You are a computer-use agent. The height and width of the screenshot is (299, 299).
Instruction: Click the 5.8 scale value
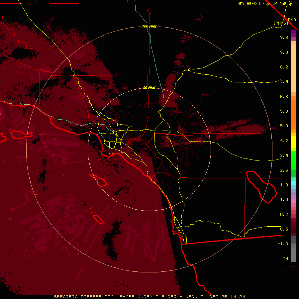tap(284, 111)
